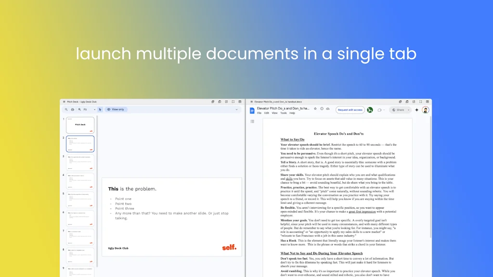The image size is (493, 277).
Task: Toggle full screen on the Docs pane
Action: 419,101
